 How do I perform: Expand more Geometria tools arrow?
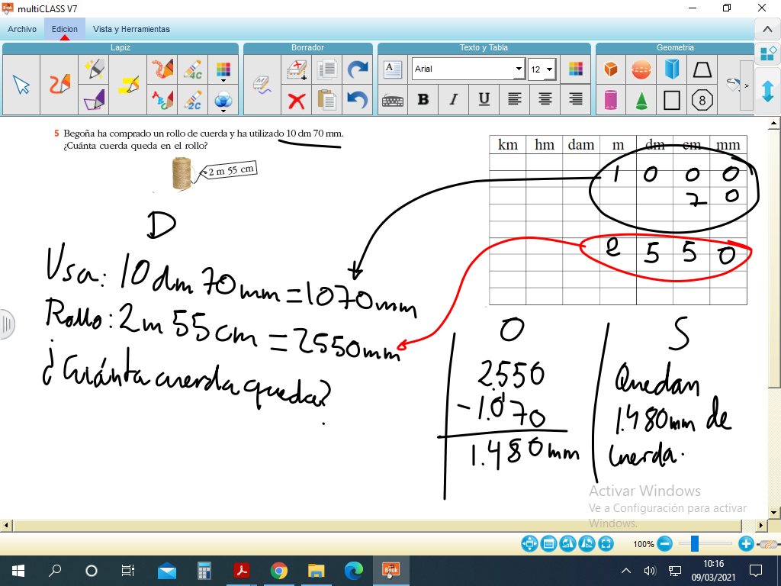[x=746, y=85]
